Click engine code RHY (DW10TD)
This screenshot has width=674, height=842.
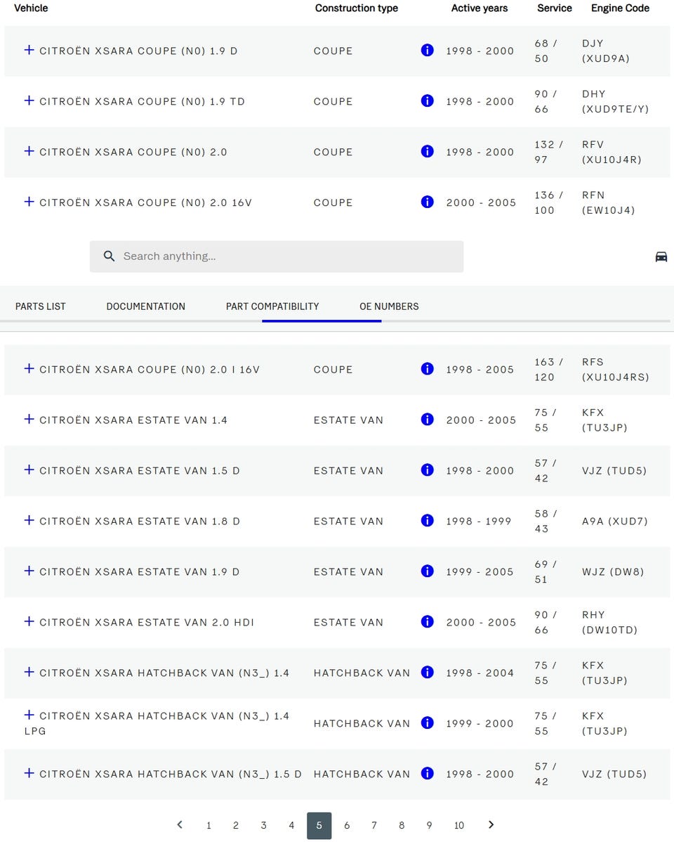coord(609,622)
